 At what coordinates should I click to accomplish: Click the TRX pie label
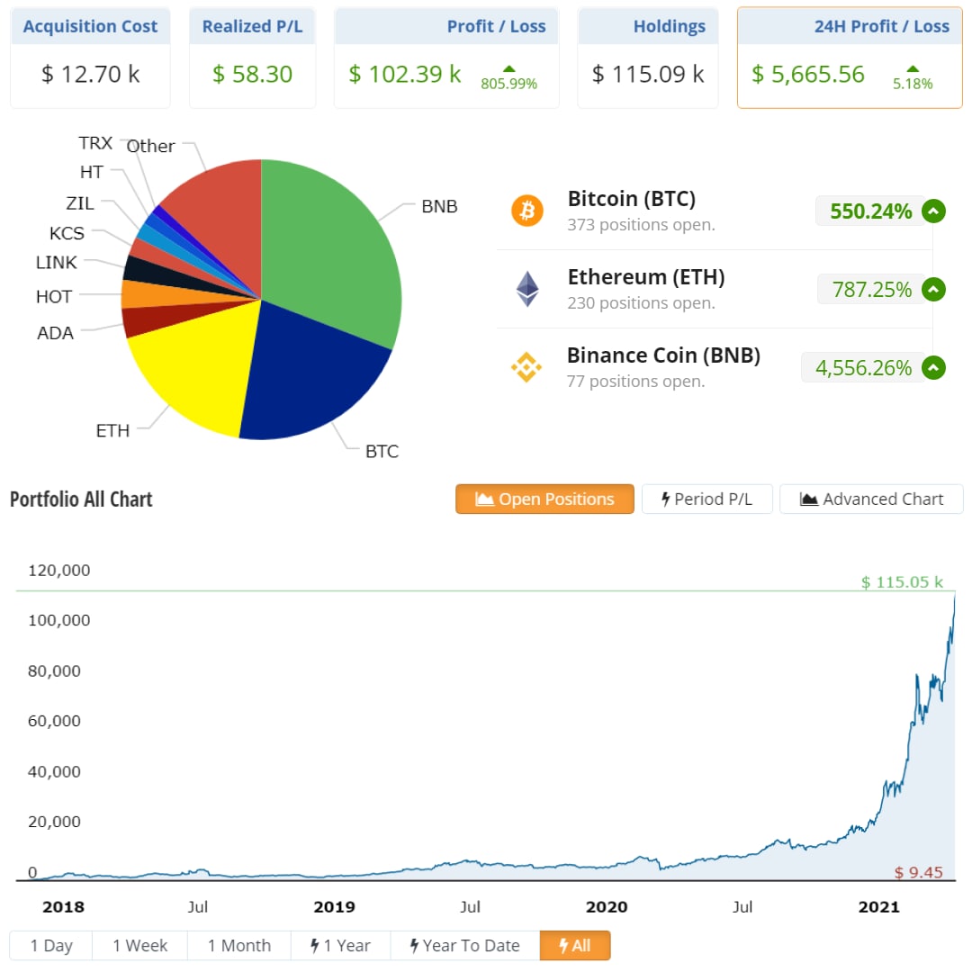[95, 143]
